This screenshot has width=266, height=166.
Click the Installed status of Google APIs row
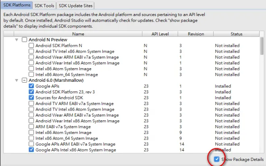[223, 86]
